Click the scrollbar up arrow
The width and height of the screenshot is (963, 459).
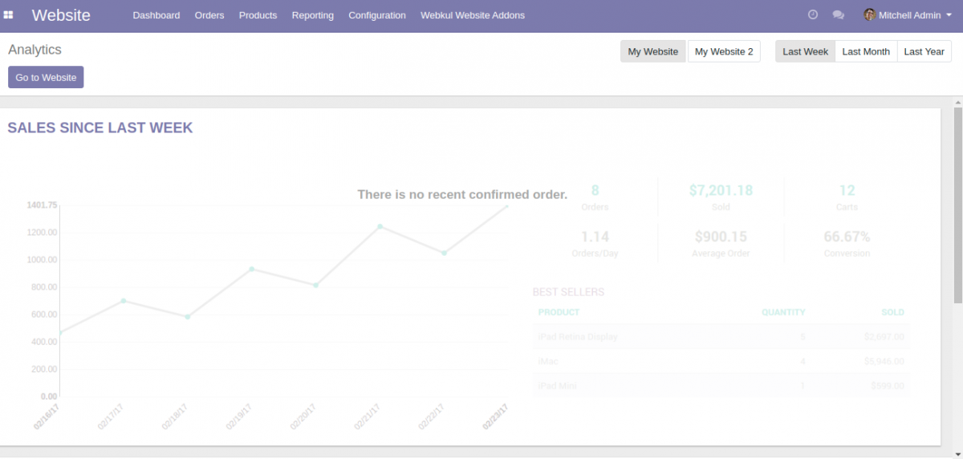[957, 101]
